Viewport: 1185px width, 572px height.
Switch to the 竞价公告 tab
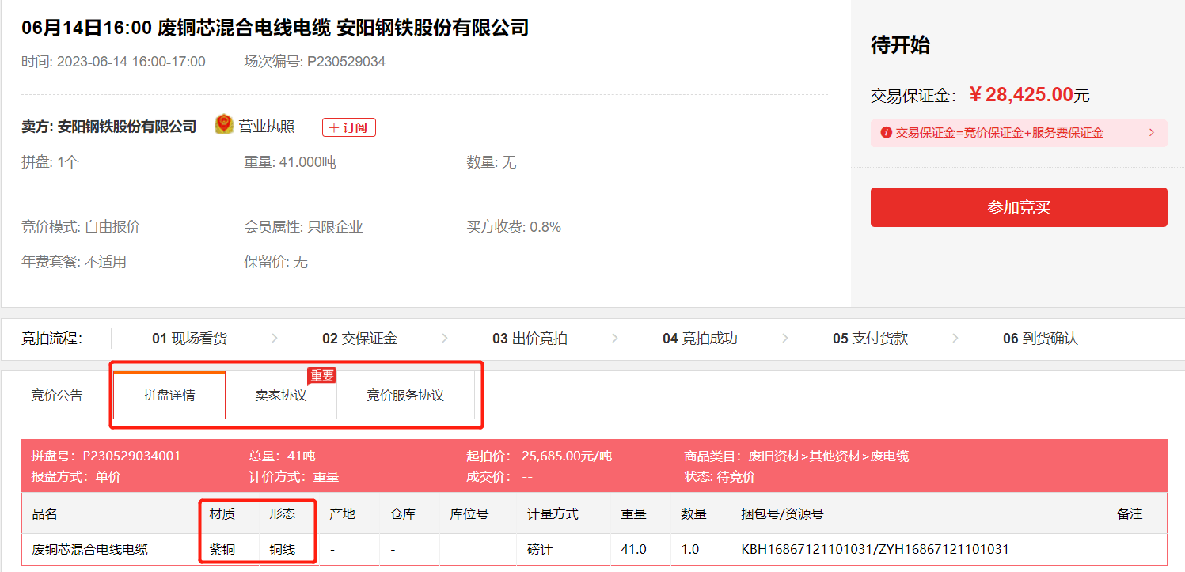57,396
